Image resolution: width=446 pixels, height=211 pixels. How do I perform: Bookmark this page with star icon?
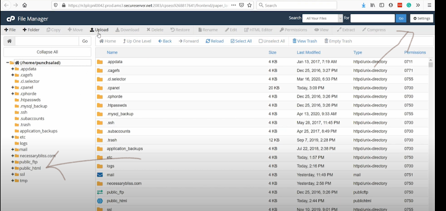(249, 5)
